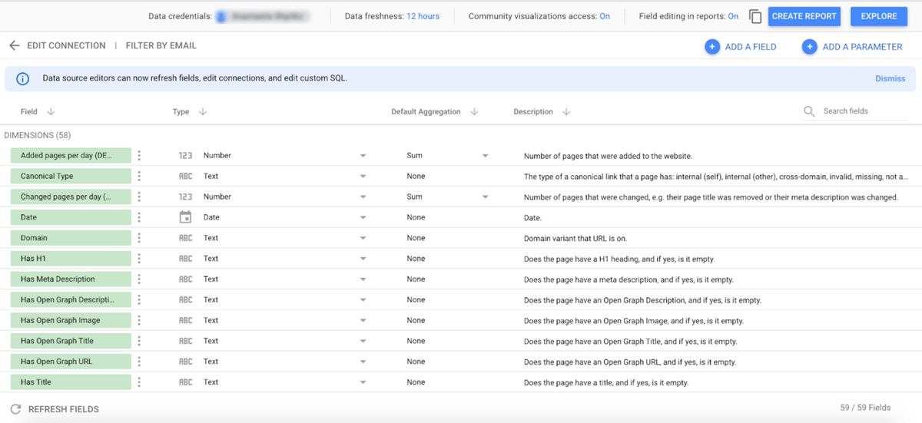This screenshot has width=922, height=423.
Task: Click the calendar type icon in Date row
Action: click(185, 217)
